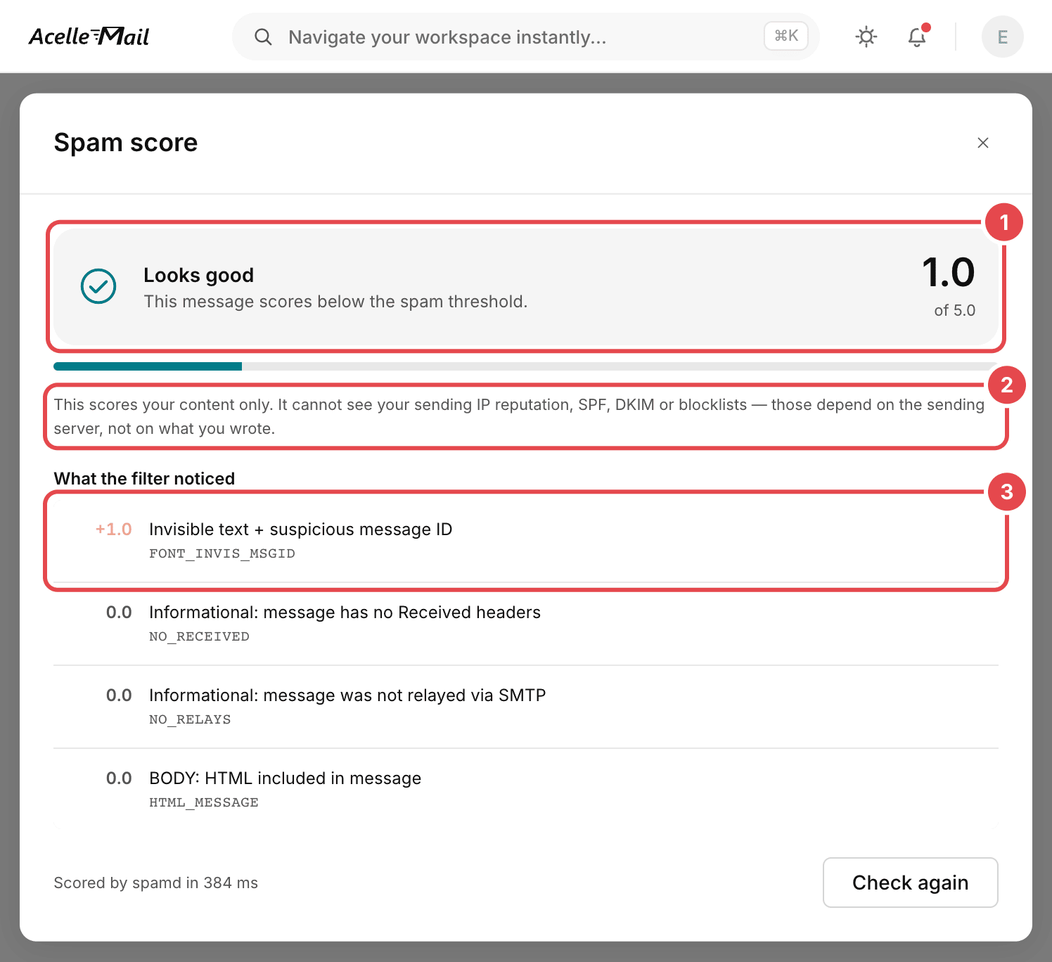Select "message has no Received headers" row
Image resolution: width=1052 pixels, height=962 pixels.
525,624
